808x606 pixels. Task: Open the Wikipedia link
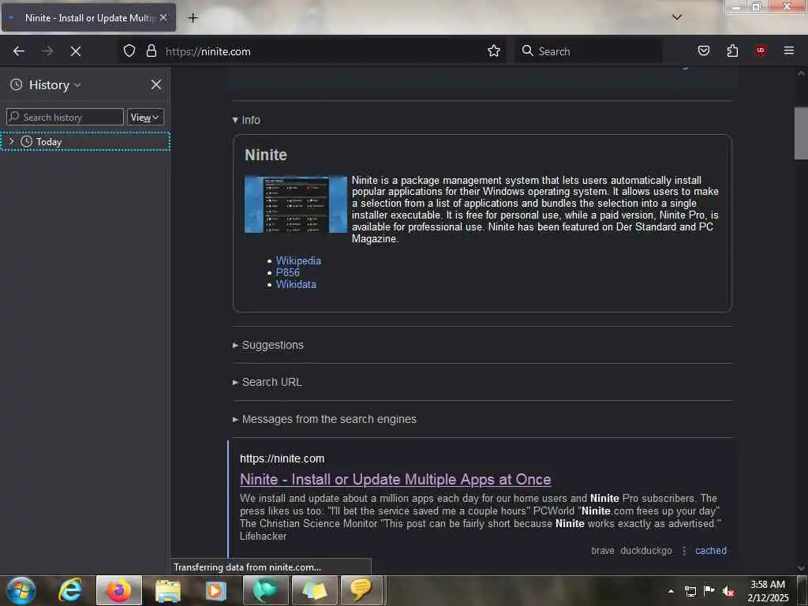(298, 260)
